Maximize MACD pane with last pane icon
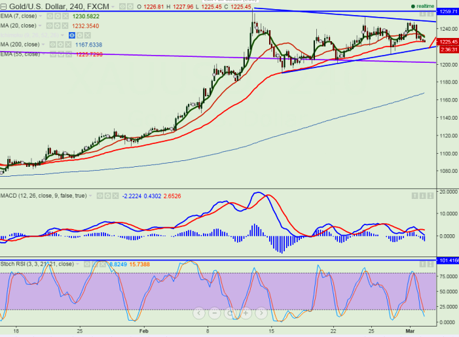This screenshot has width=459, height=337. (430, 196)
